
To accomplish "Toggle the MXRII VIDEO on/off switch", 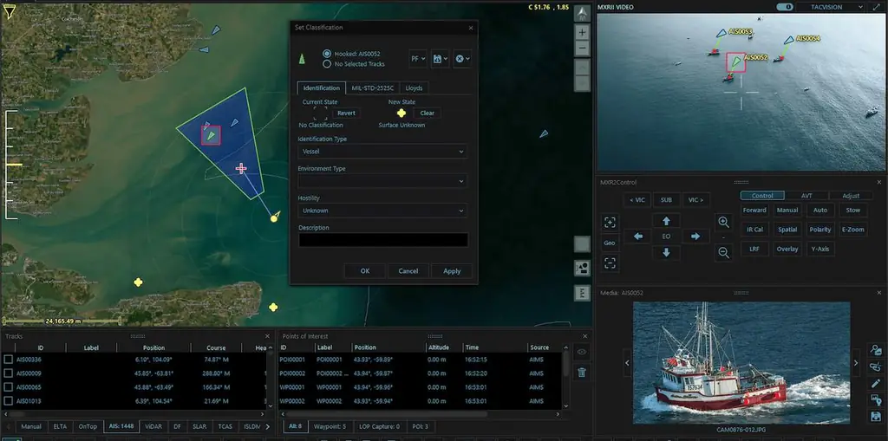I will (x=784, y=7).
